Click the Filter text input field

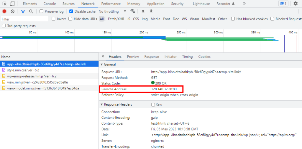(24, 19)
